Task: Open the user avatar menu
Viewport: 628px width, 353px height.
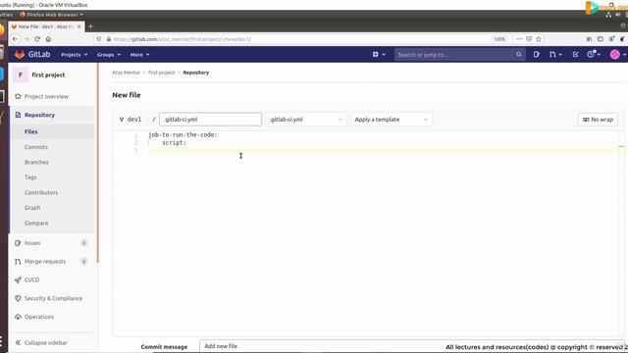Action: click(x=617, y=55)
